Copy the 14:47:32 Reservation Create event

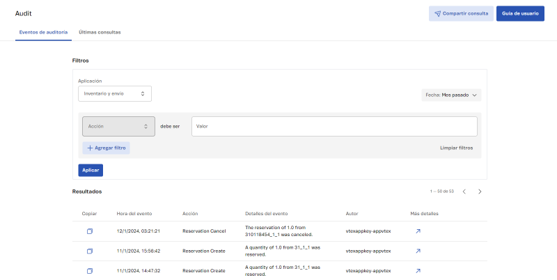(x=89, y=270)
